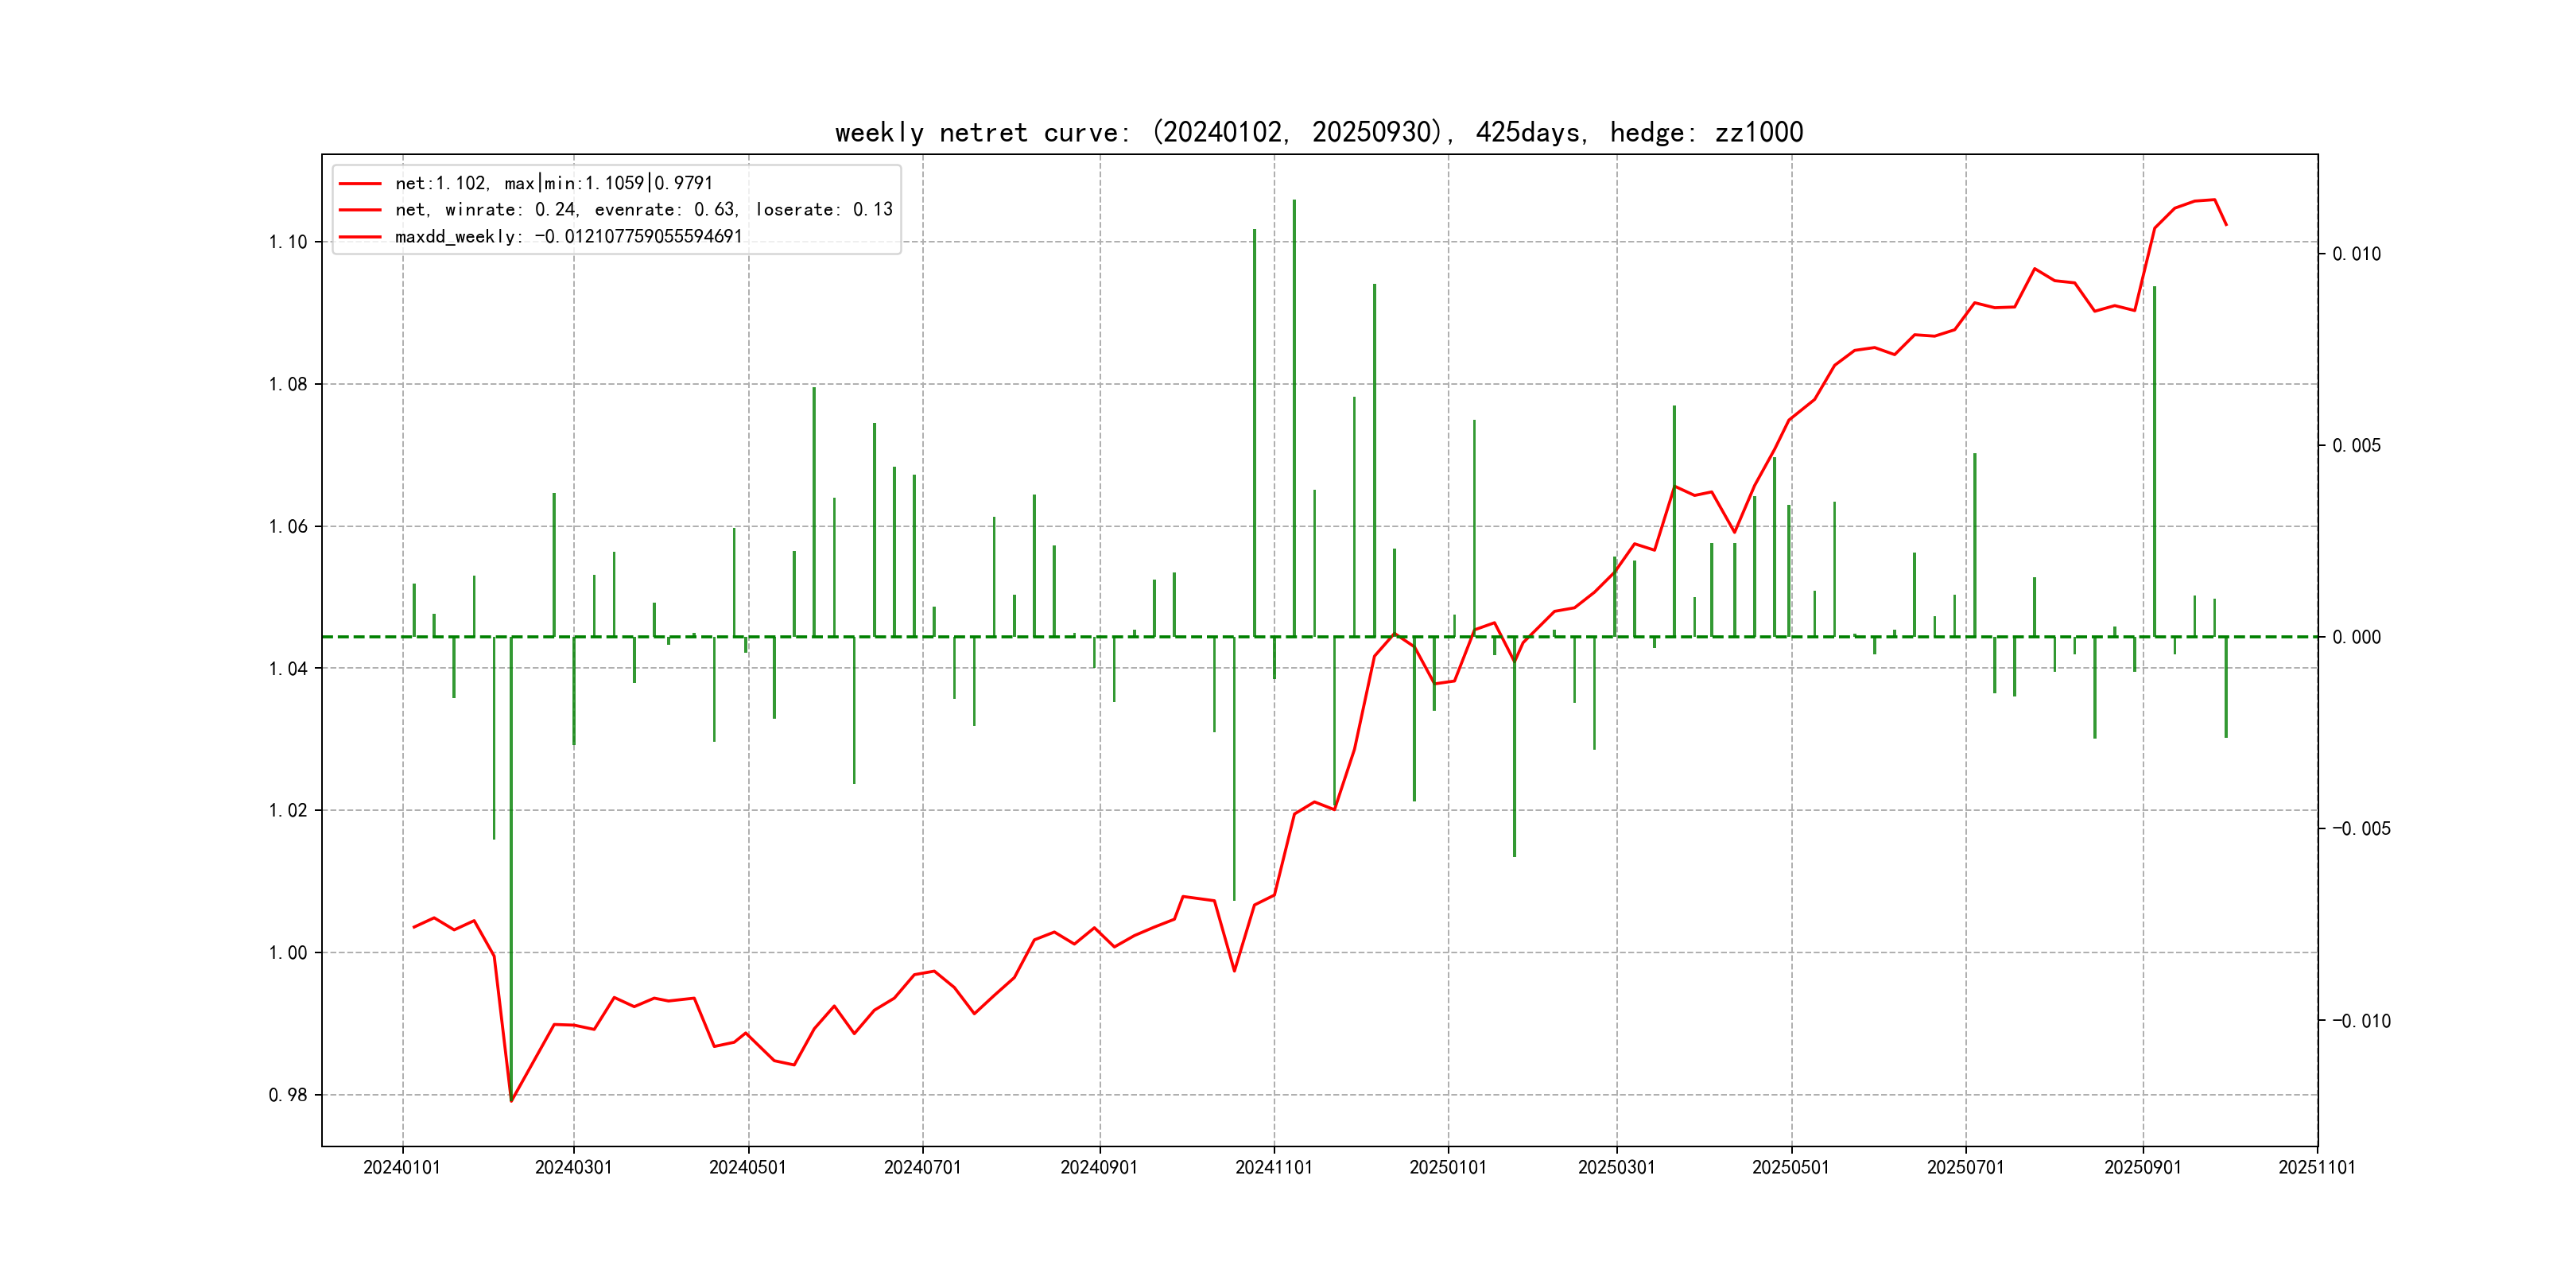Click the 1.00 left y-axis label
Screen dimensions: 2576x1288
click(288, 953)
